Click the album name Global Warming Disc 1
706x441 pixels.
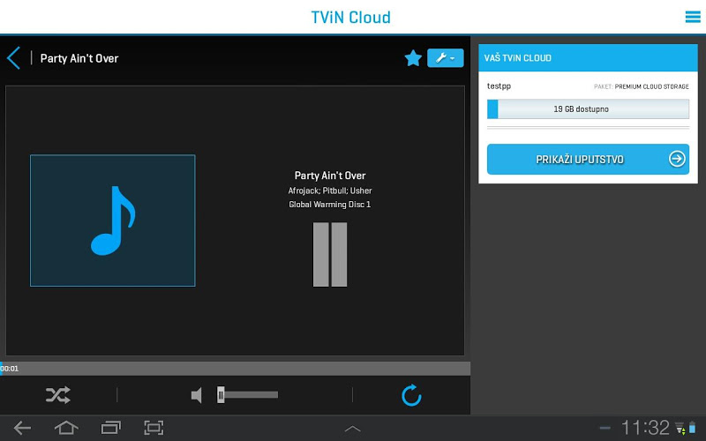coord(330,205)
